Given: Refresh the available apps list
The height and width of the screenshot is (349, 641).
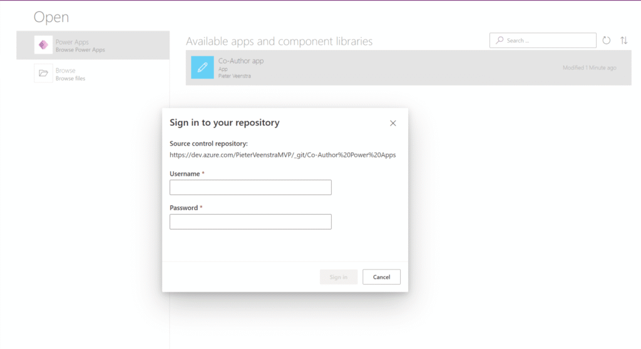Looking at the screenshot, I should point(606,41).
